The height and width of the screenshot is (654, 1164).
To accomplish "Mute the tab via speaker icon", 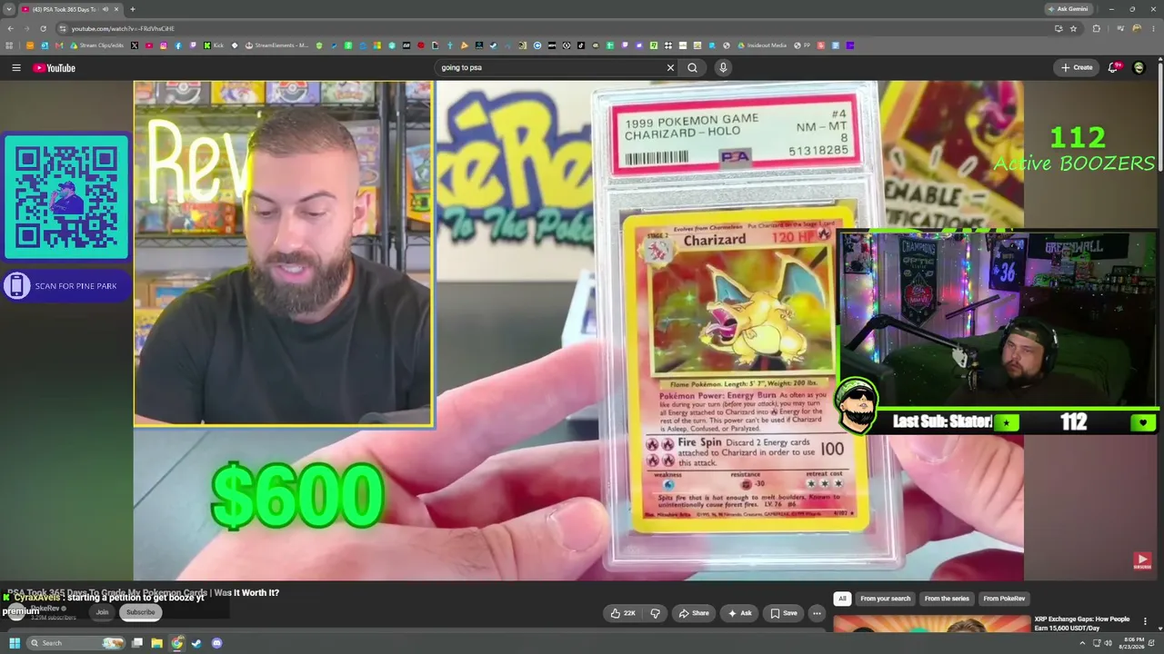I will 105,9.
